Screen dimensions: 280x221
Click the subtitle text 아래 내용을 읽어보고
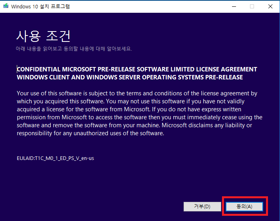pyautogui.click(x=39, y=49)
